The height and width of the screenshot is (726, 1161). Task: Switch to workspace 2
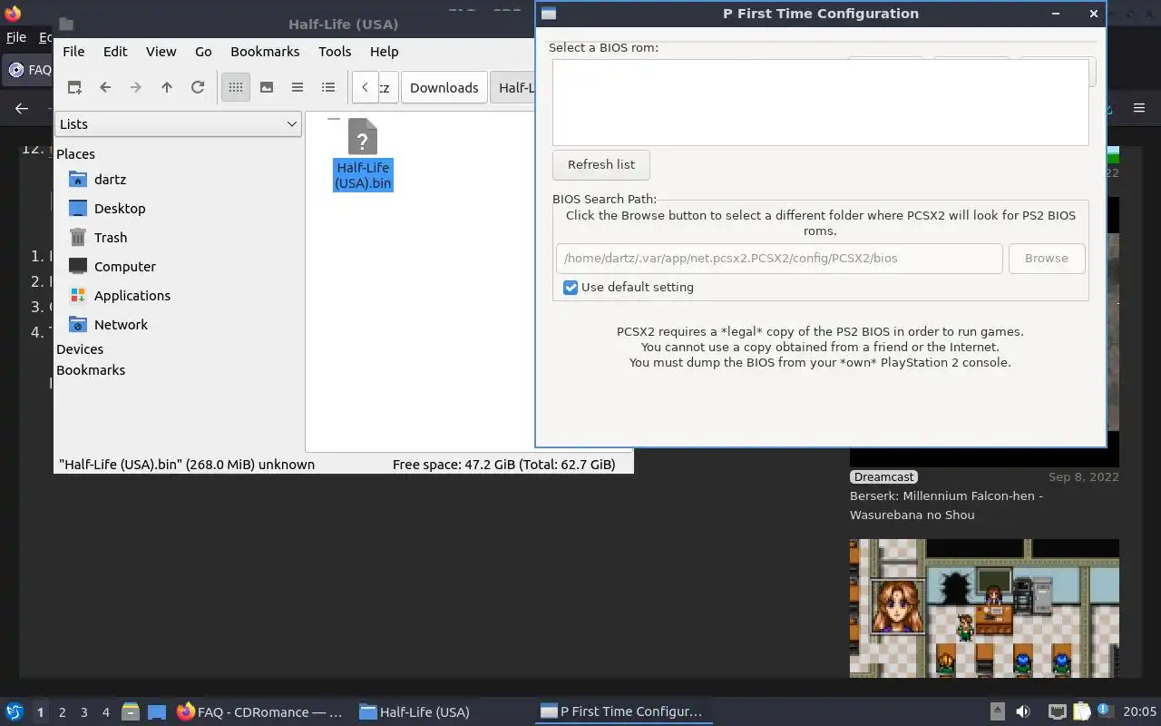tap(62, 712)
